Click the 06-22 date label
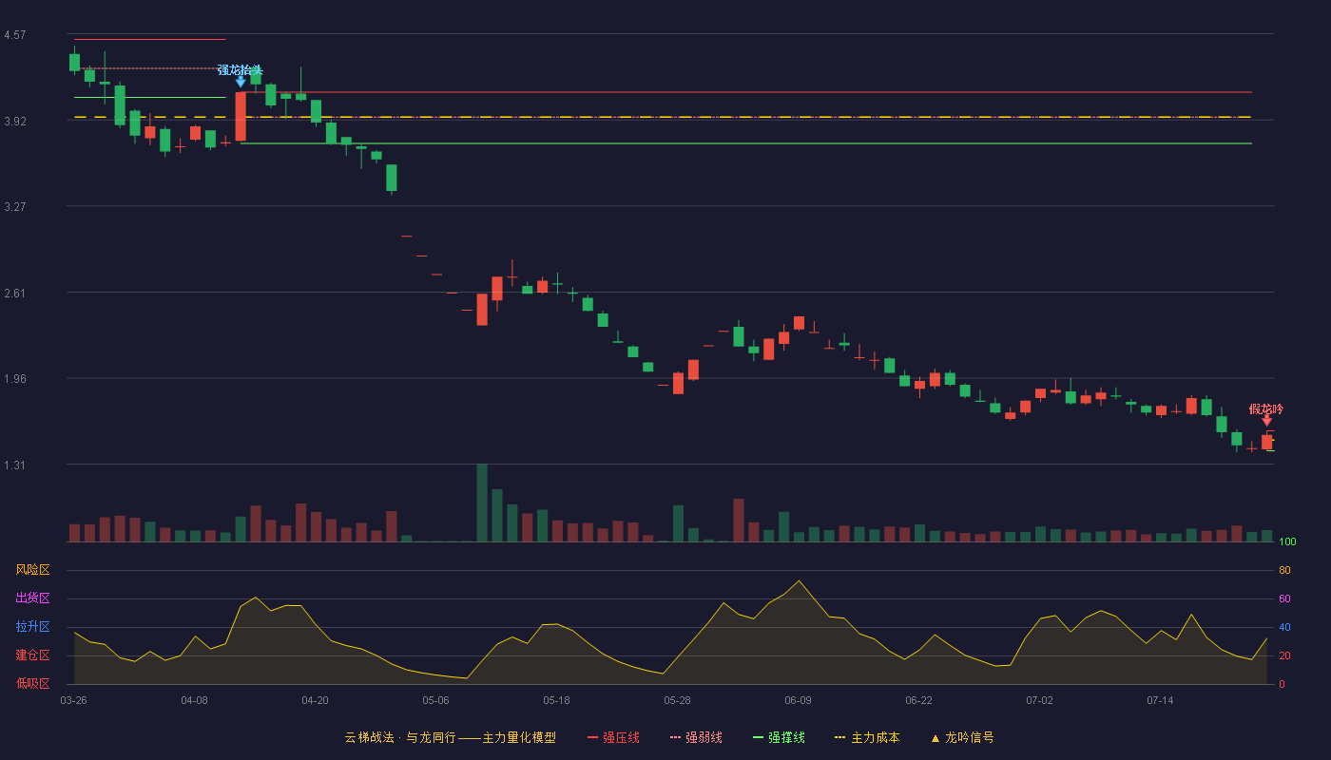This screenshot has height=760, width=1331. point(918,700)
